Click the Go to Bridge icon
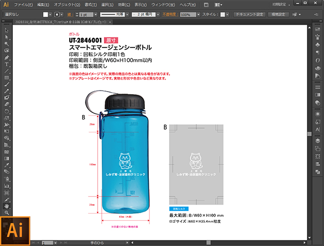Screen dimensions: 324x246 click(206, 5)
